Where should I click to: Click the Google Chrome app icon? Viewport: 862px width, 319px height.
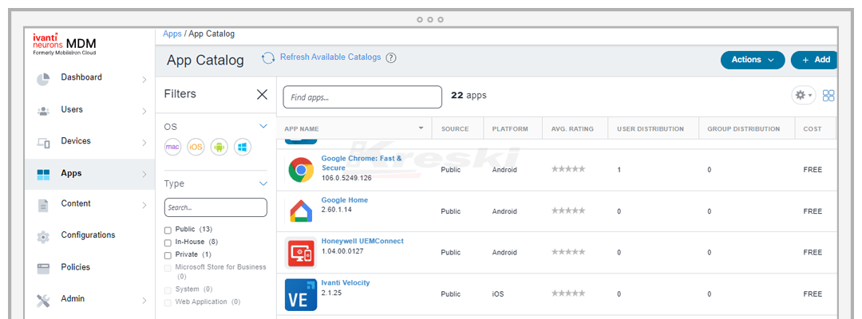pyautogui.click(x=301, y=170)
